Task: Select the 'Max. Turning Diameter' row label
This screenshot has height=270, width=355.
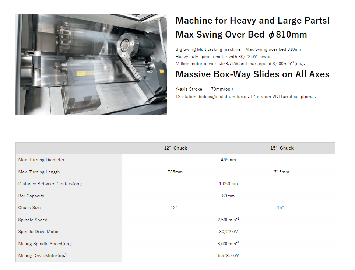Action: pos(41,160)
